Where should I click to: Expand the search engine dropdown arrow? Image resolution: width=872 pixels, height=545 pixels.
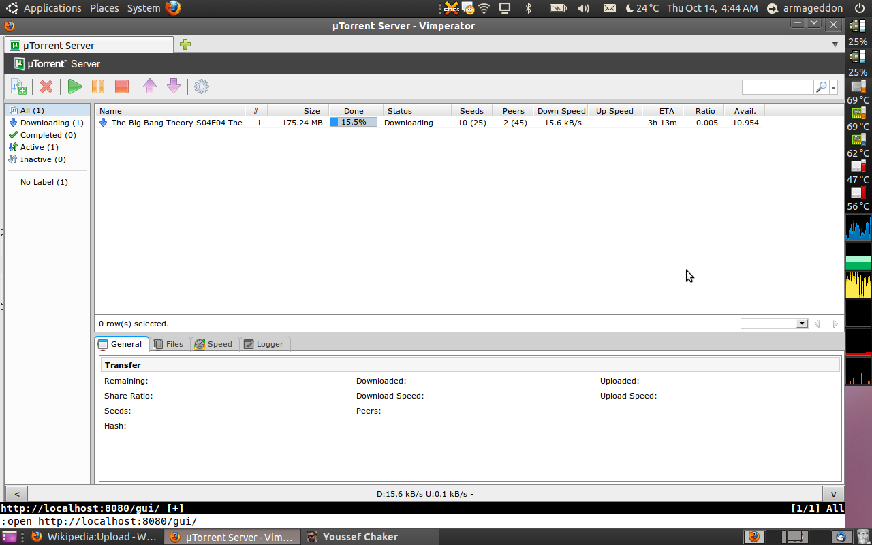click(833, 88)
